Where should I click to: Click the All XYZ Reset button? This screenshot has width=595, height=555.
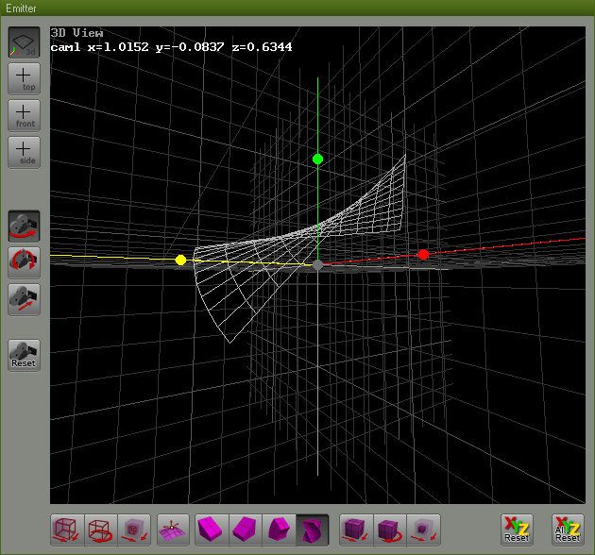[x=568, y=530]
